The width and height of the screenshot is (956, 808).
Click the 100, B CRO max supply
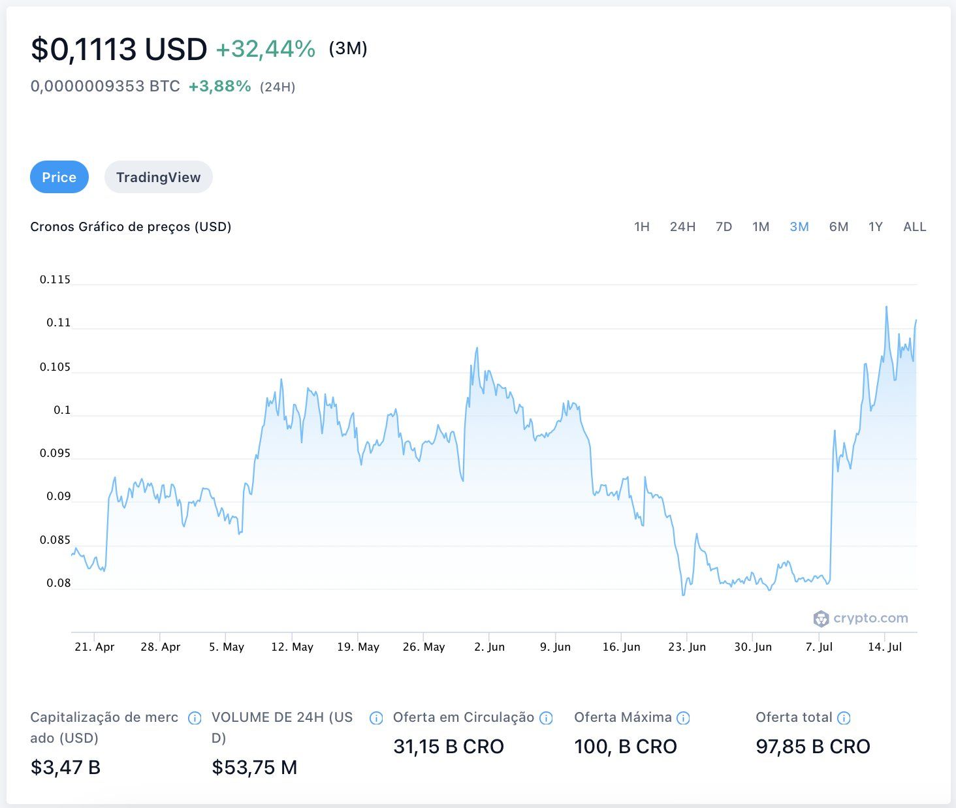tap(626, 746)
